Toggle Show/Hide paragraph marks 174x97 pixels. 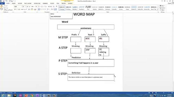[57, 6]
